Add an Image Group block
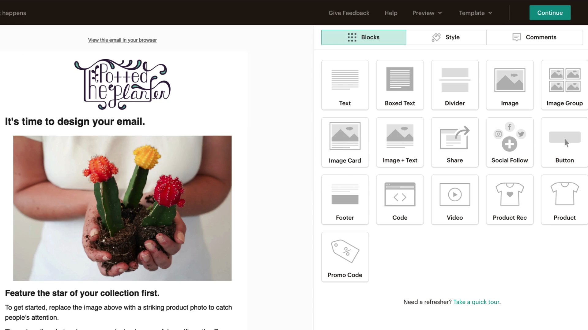The width and height of the screenshot is (588, 330). 564,85
